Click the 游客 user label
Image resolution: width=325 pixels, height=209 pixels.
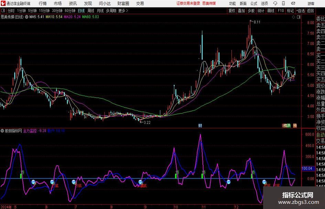pos(311,3)
